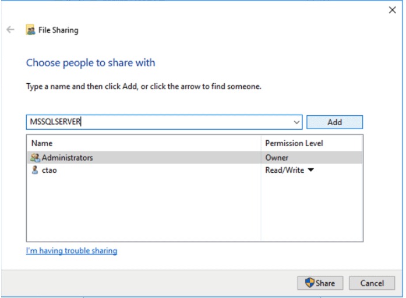Click the ctao user icon

35,171
